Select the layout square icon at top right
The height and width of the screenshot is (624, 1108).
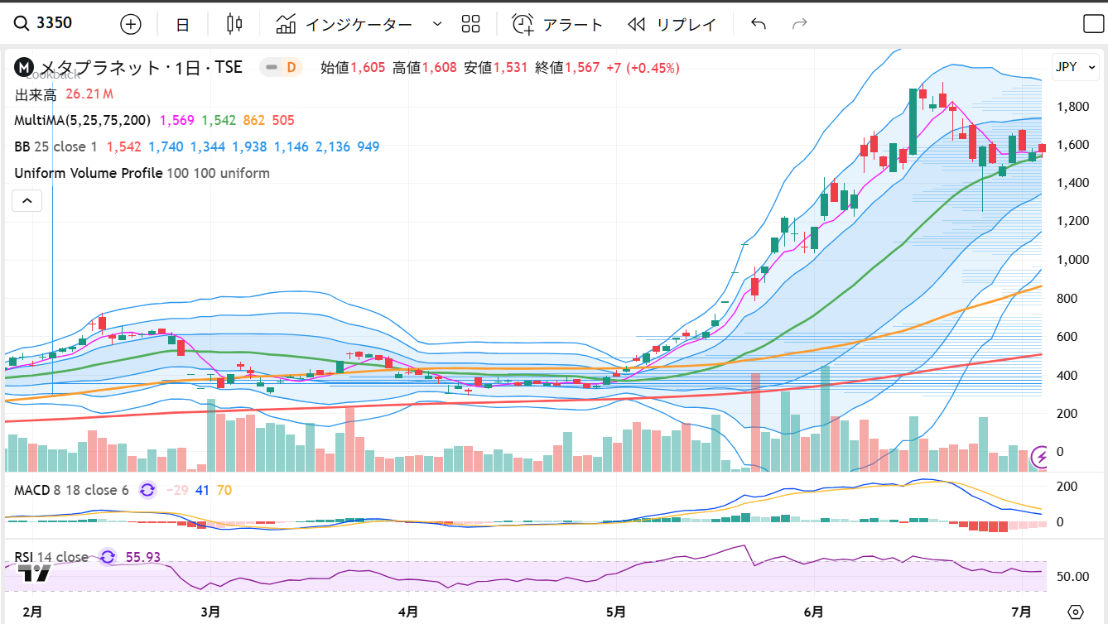[x=1093, y=24]
